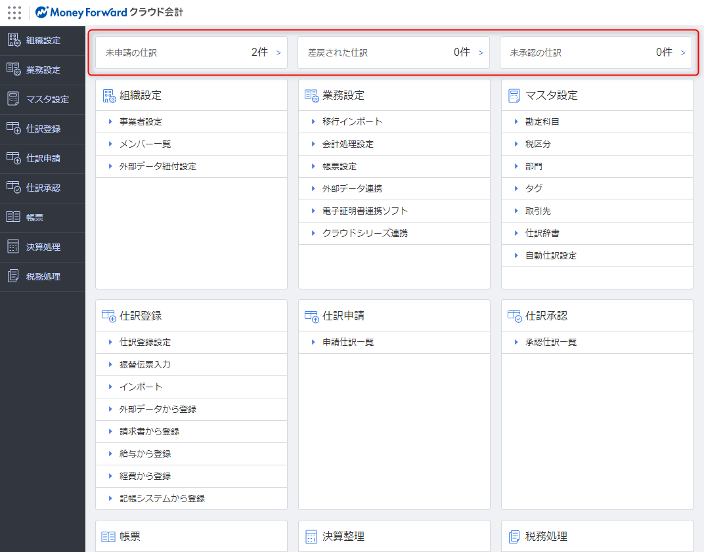Click the arrow beside 事業者設定

point(110,121)
